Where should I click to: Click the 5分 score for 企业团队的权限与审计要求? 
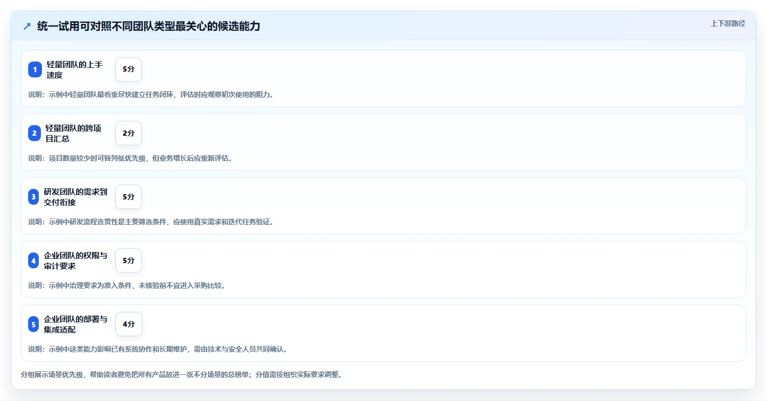[129, 260]
